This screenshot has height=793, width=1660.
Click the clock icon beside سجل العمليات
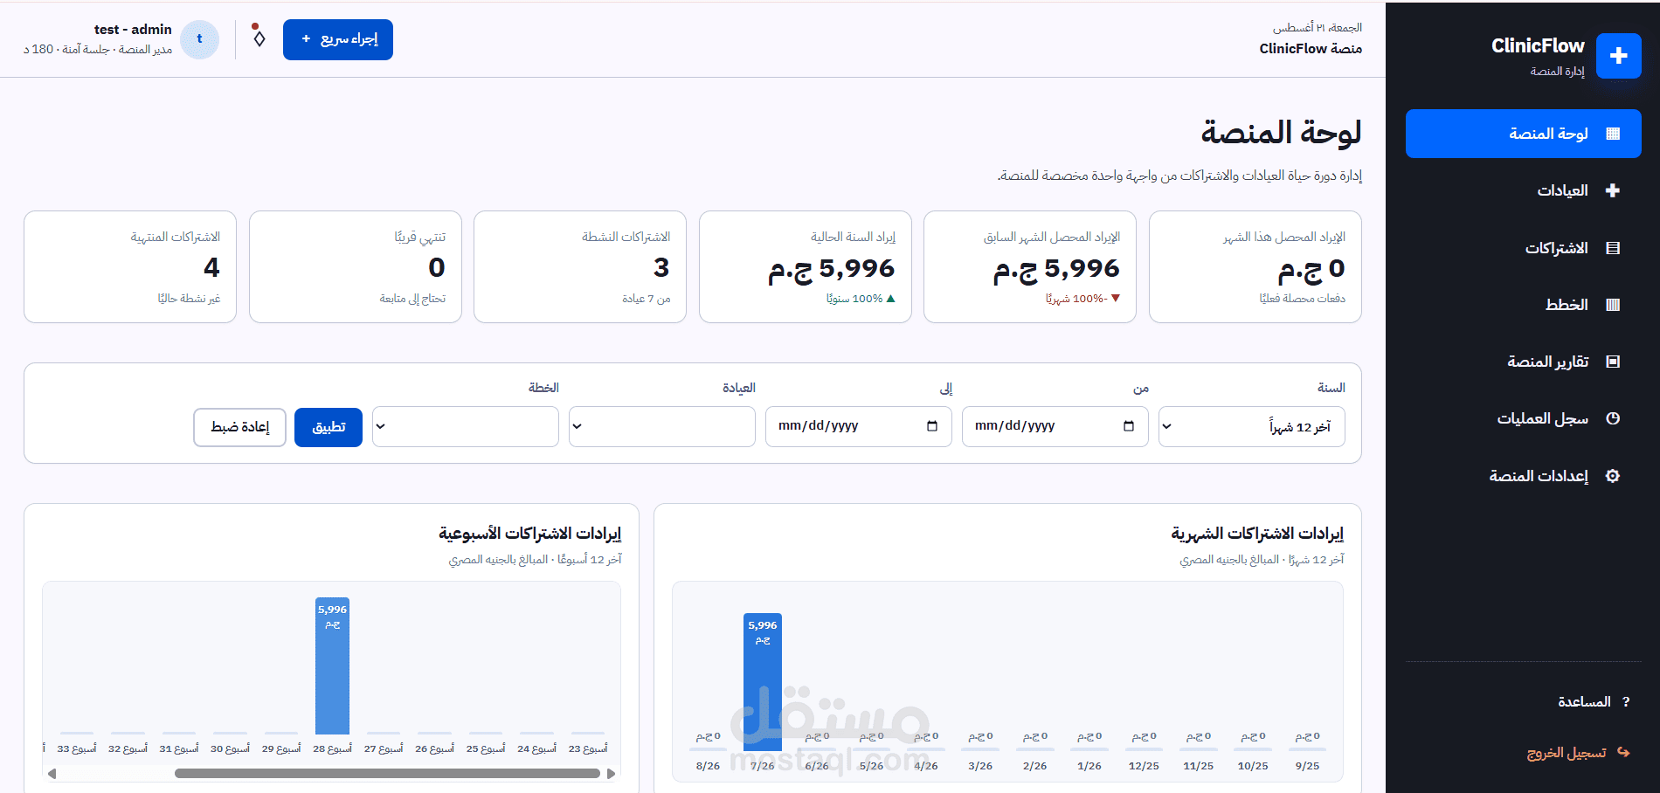[1613, 418]
